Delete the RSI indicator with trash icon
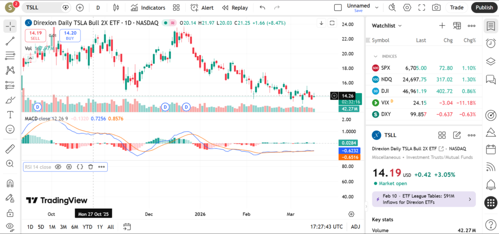 [x=91, y=167]
